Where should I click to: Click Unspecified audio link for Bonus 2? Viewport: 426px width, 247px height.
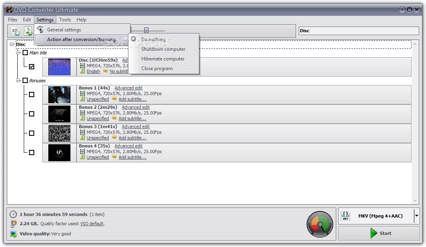click(x=97, y=118)
